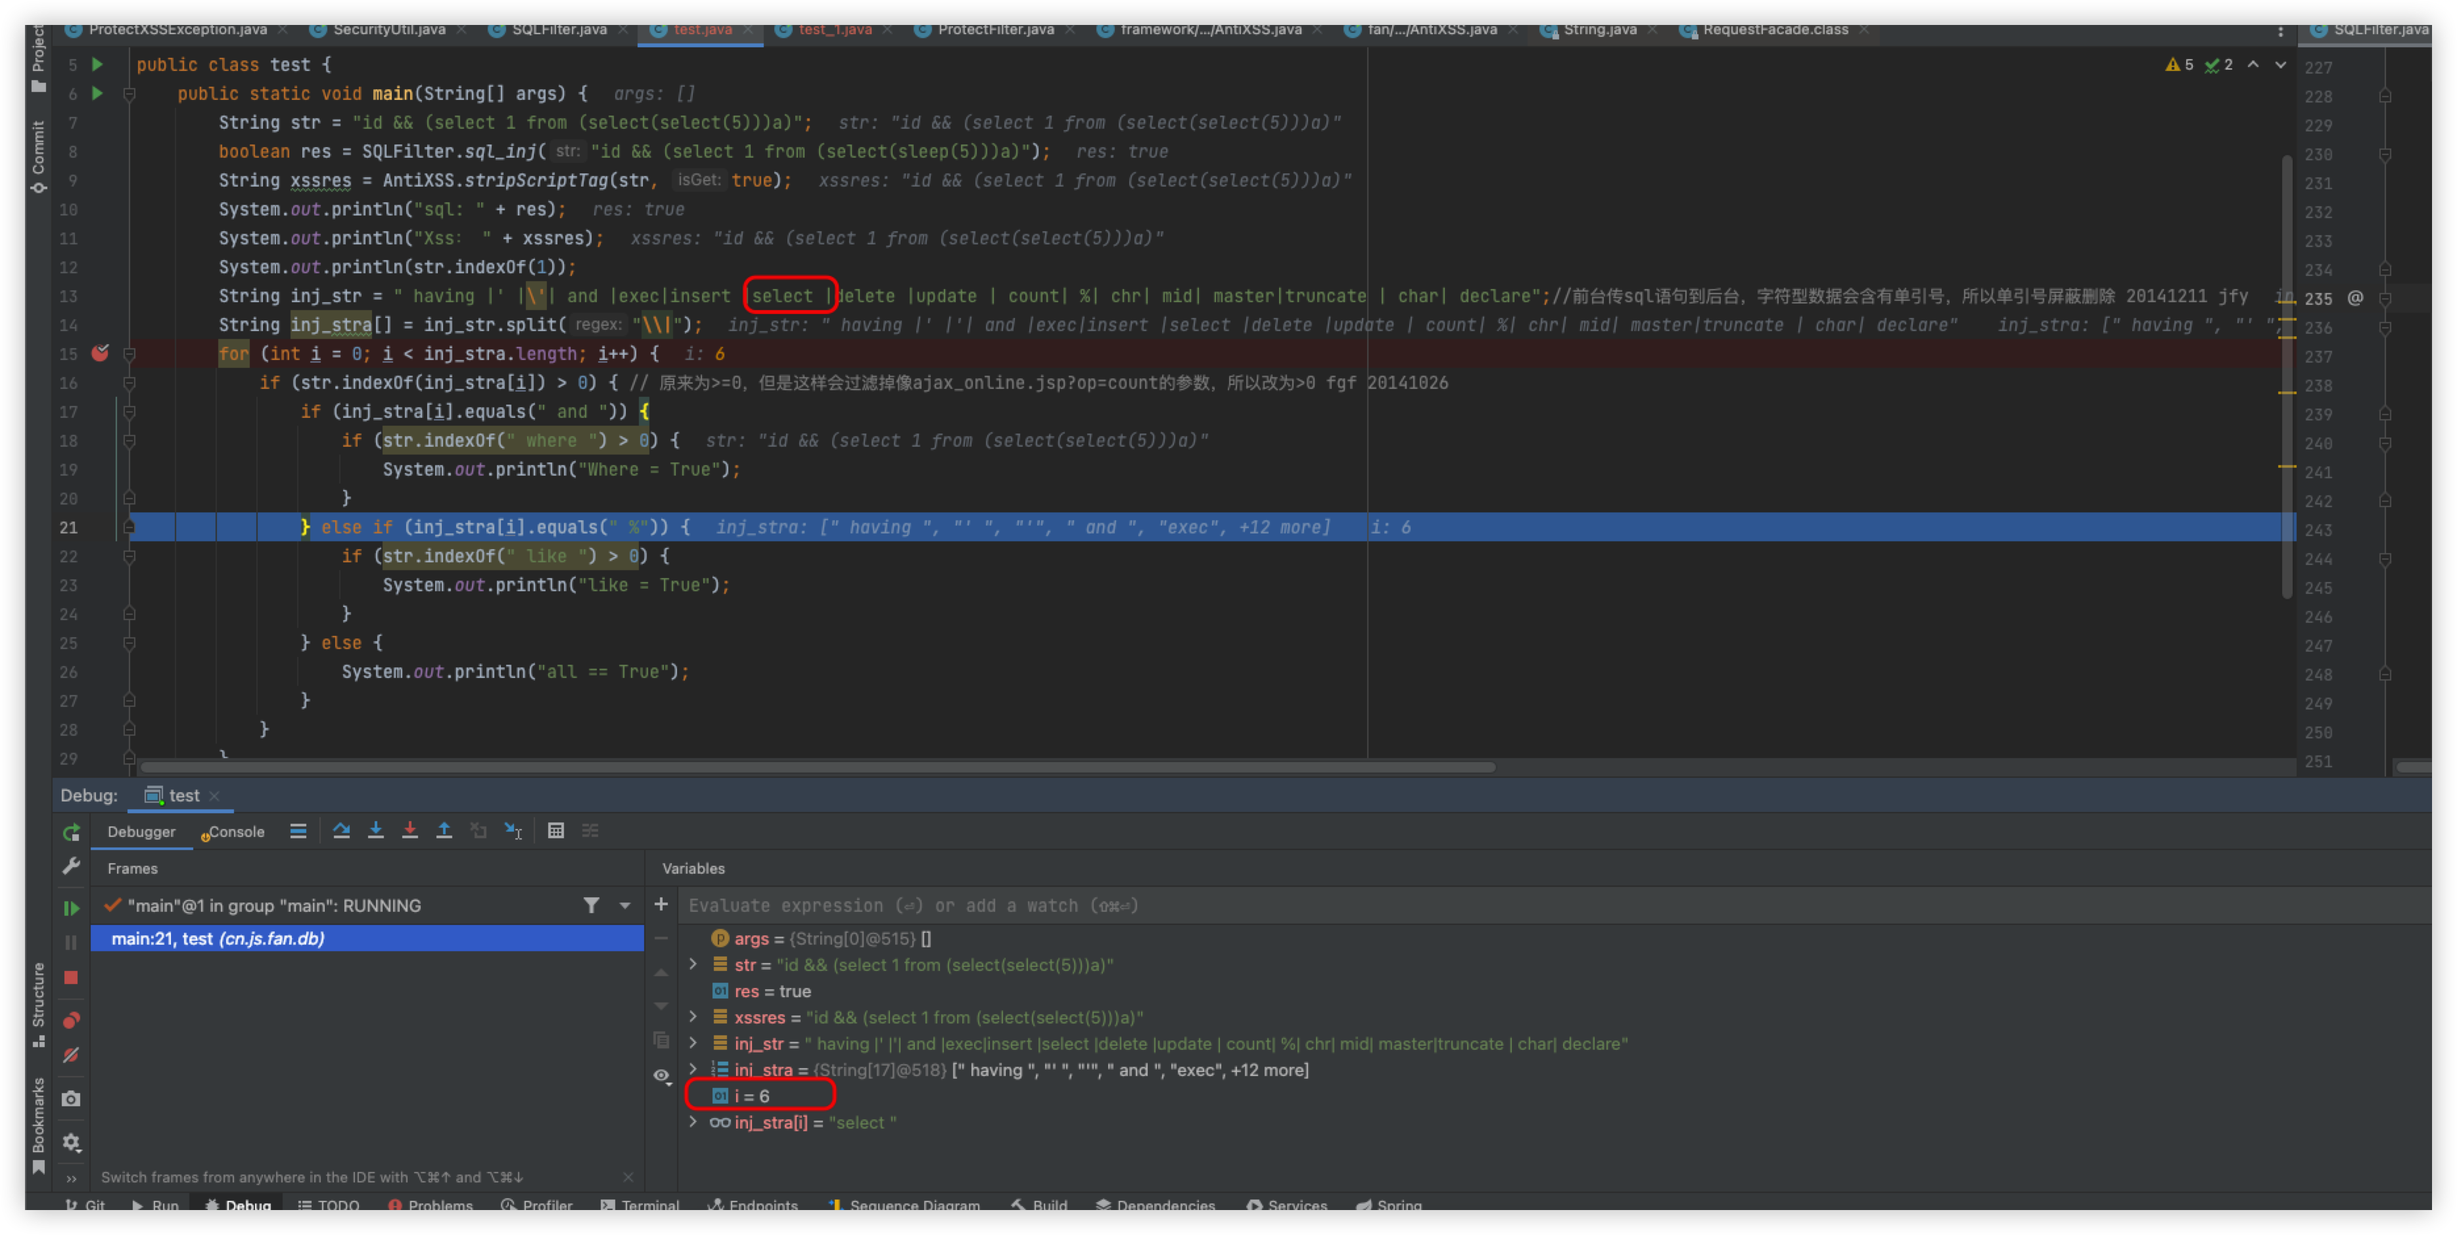Open the SQLFilter.java editor tab
2457x1235 pixels.
(558, 30)
